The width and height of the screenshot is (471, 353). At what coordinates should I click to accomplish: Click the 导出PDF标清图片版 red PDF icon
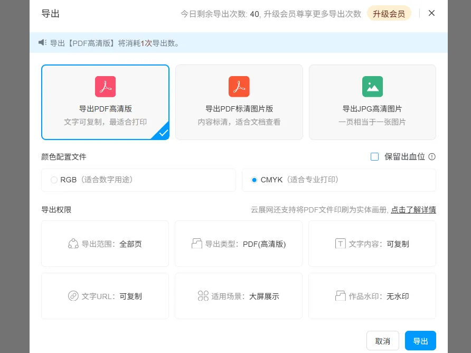(239, 86)
